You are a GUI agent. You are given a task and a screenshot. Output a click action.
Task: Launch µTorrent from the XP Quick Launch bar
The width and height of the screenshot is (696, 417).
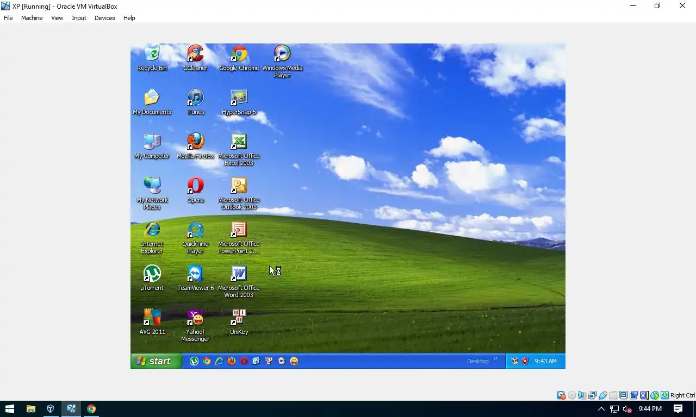pos(194,361)
